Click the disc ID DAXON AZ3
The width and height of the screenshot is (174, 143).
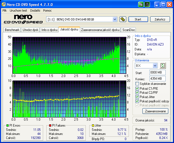pyautogui.click(x=155, y=44)
